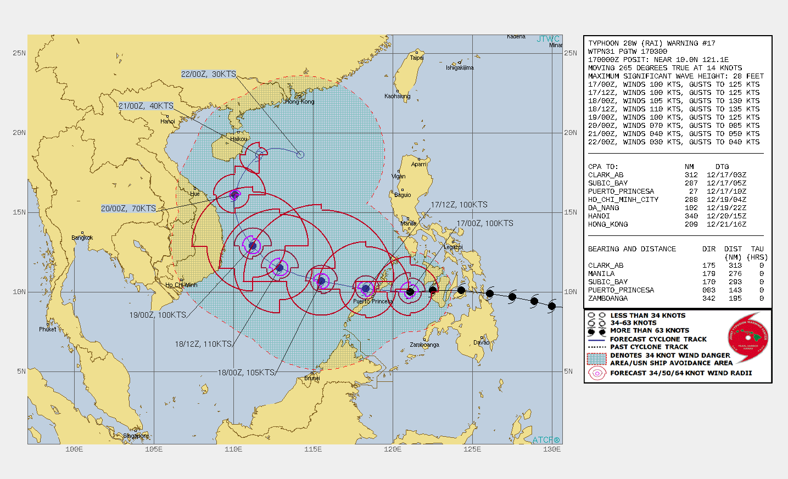
Task: Click the blue forecast cyclone track legend line
Action: coord(597,340)
